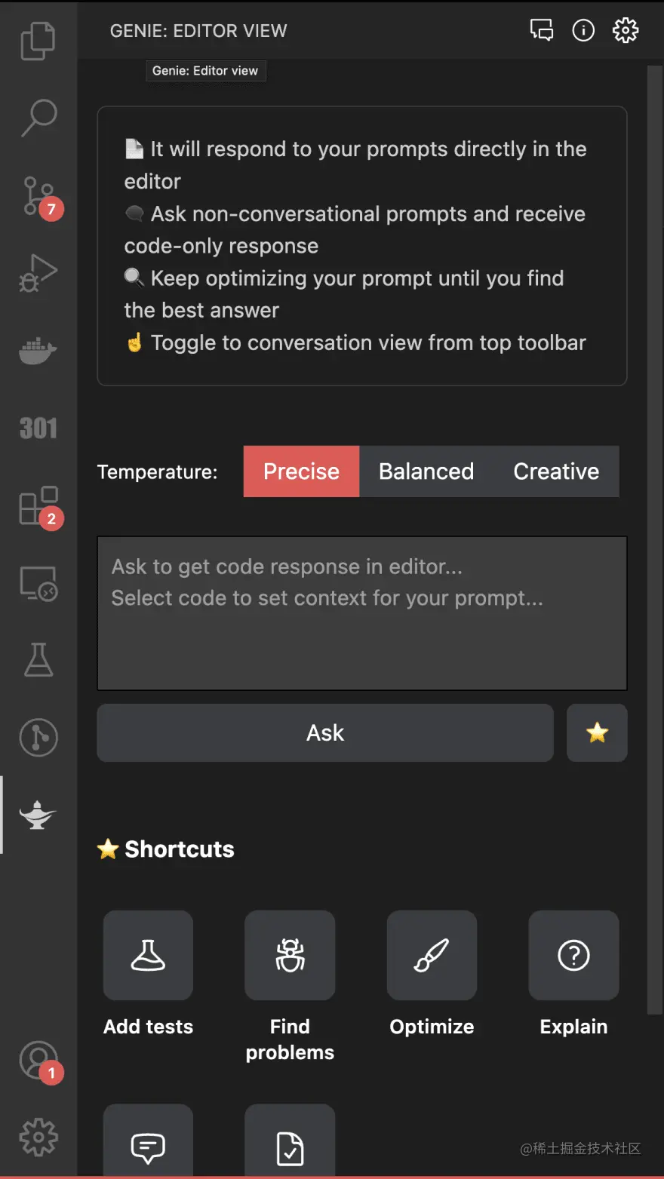Open the Accounts icon in activity bar
Image resolution: width=664 pixels, height=1179 pixels.
[38, 1061]
